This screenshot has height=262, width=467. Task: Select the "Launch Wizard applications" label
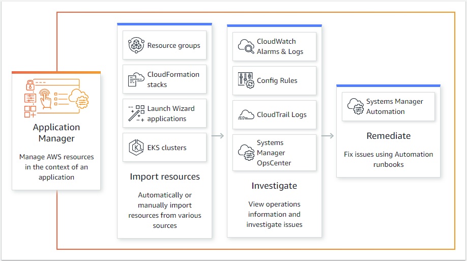click(171, 113)
